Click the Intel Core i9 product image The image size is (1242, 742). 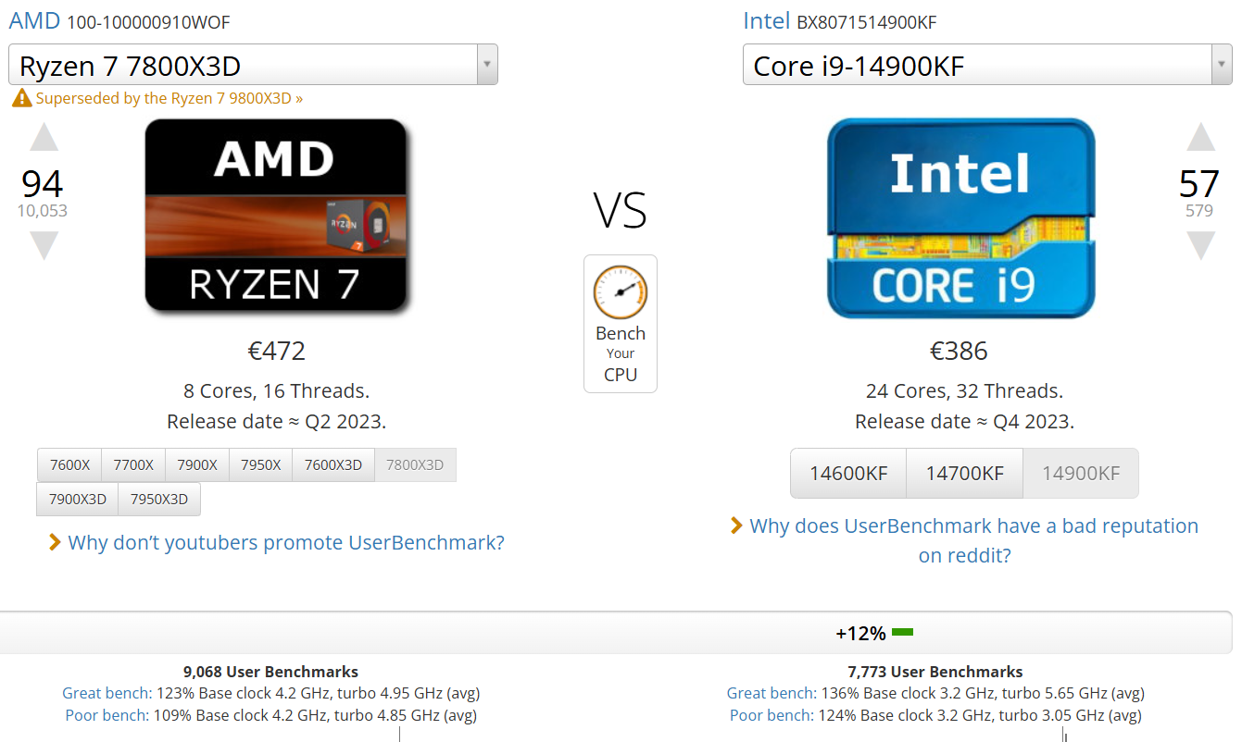coord(960,218)
